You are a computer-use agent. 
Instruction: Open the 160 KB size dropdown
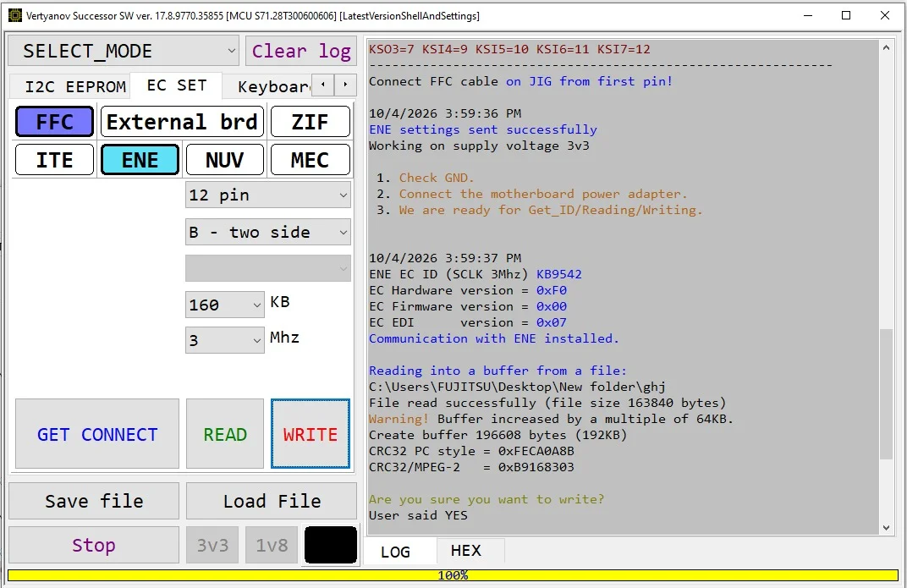[225, 304]
